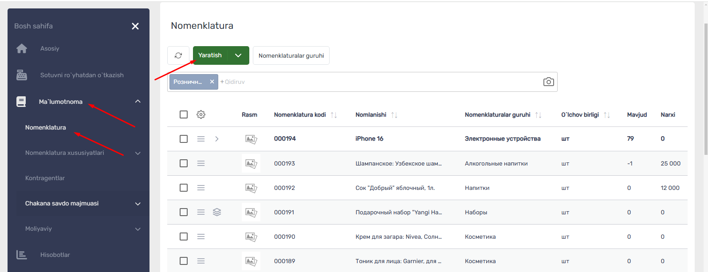
Task: Close the sidebar with X icon
Action: click(135, 26)
